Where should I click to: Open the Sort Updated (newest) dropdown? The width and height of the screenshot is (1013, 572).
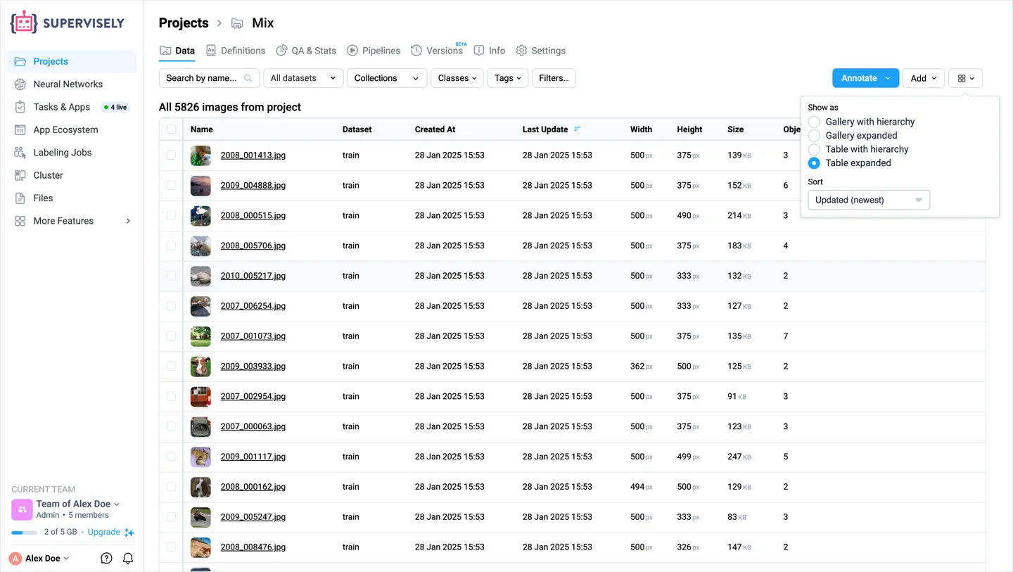pos(869,200)
